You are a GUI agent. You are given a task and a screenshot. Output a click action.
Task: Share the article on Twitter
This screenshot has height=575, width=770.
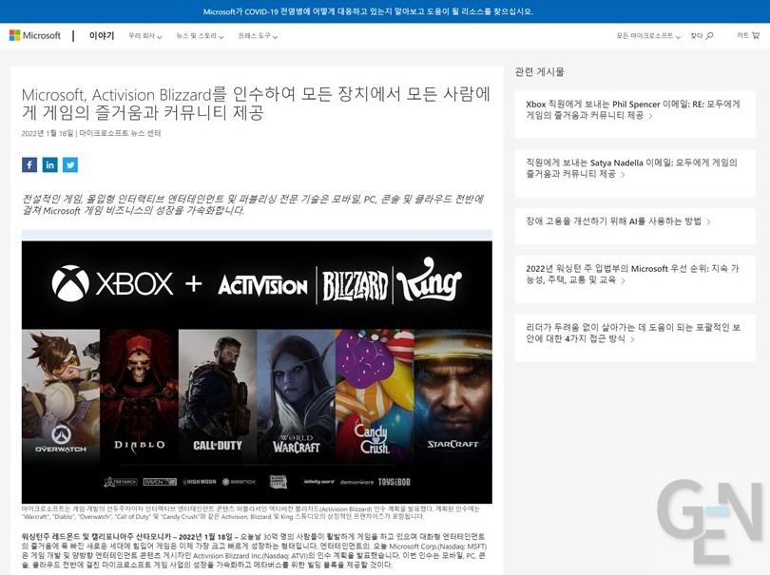click(70, 165)
